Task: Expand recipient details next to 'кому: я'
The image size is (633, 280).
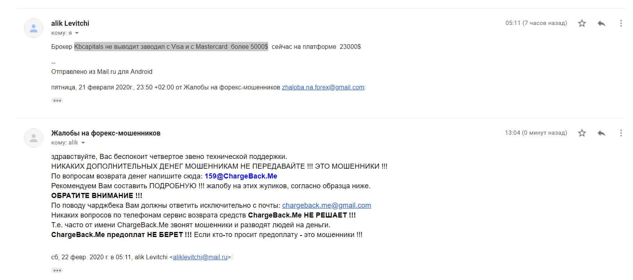Action: 77,33
